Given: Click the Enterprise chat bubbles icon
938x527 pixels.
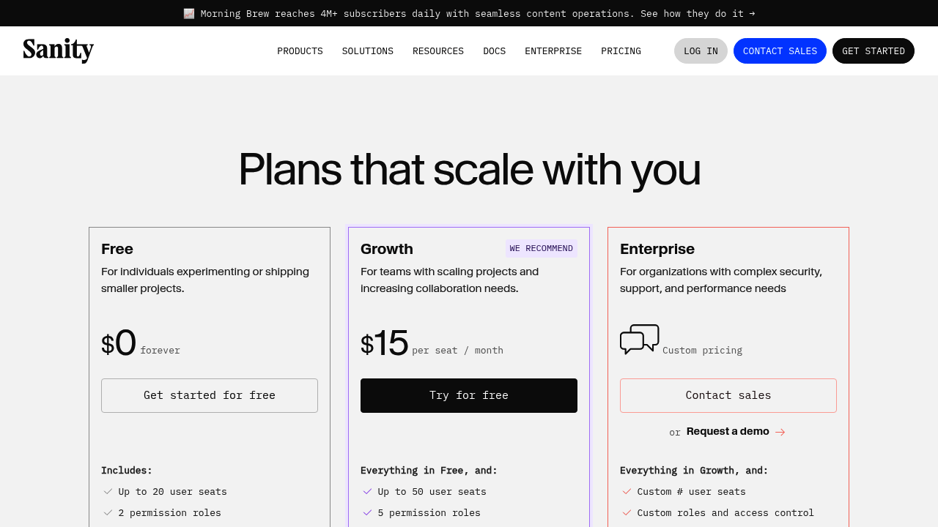Looking at the screenshot, I should pos(639,340).
